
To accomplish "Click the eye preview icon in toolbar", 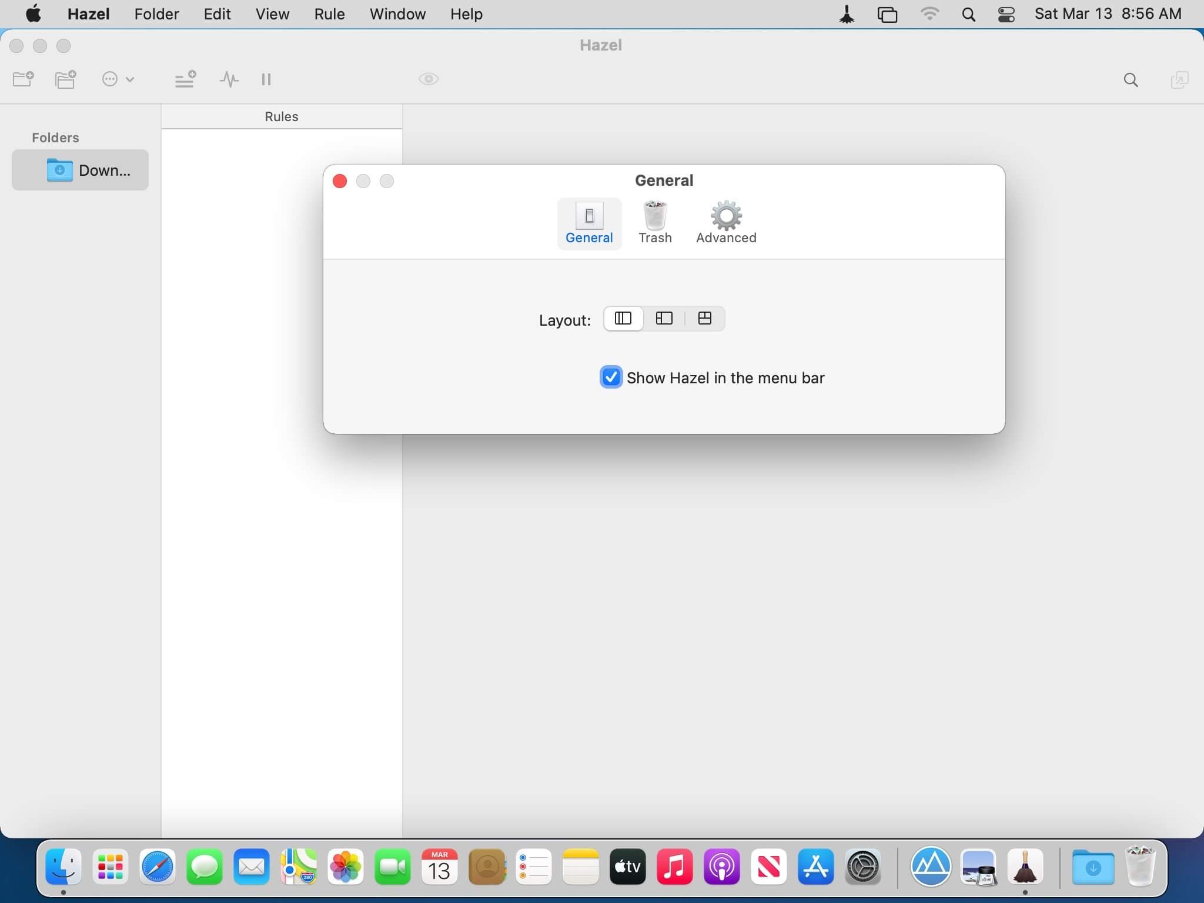I will pos(429,79).
